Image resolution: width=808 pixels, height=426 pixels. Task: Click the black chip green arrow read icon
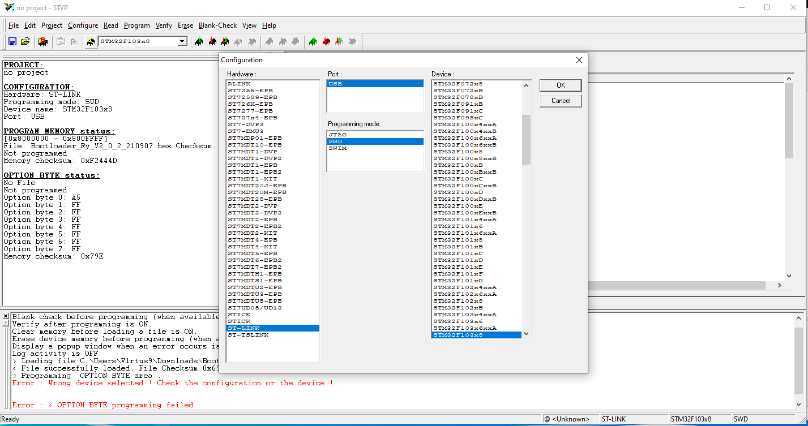tap(199, 42)
